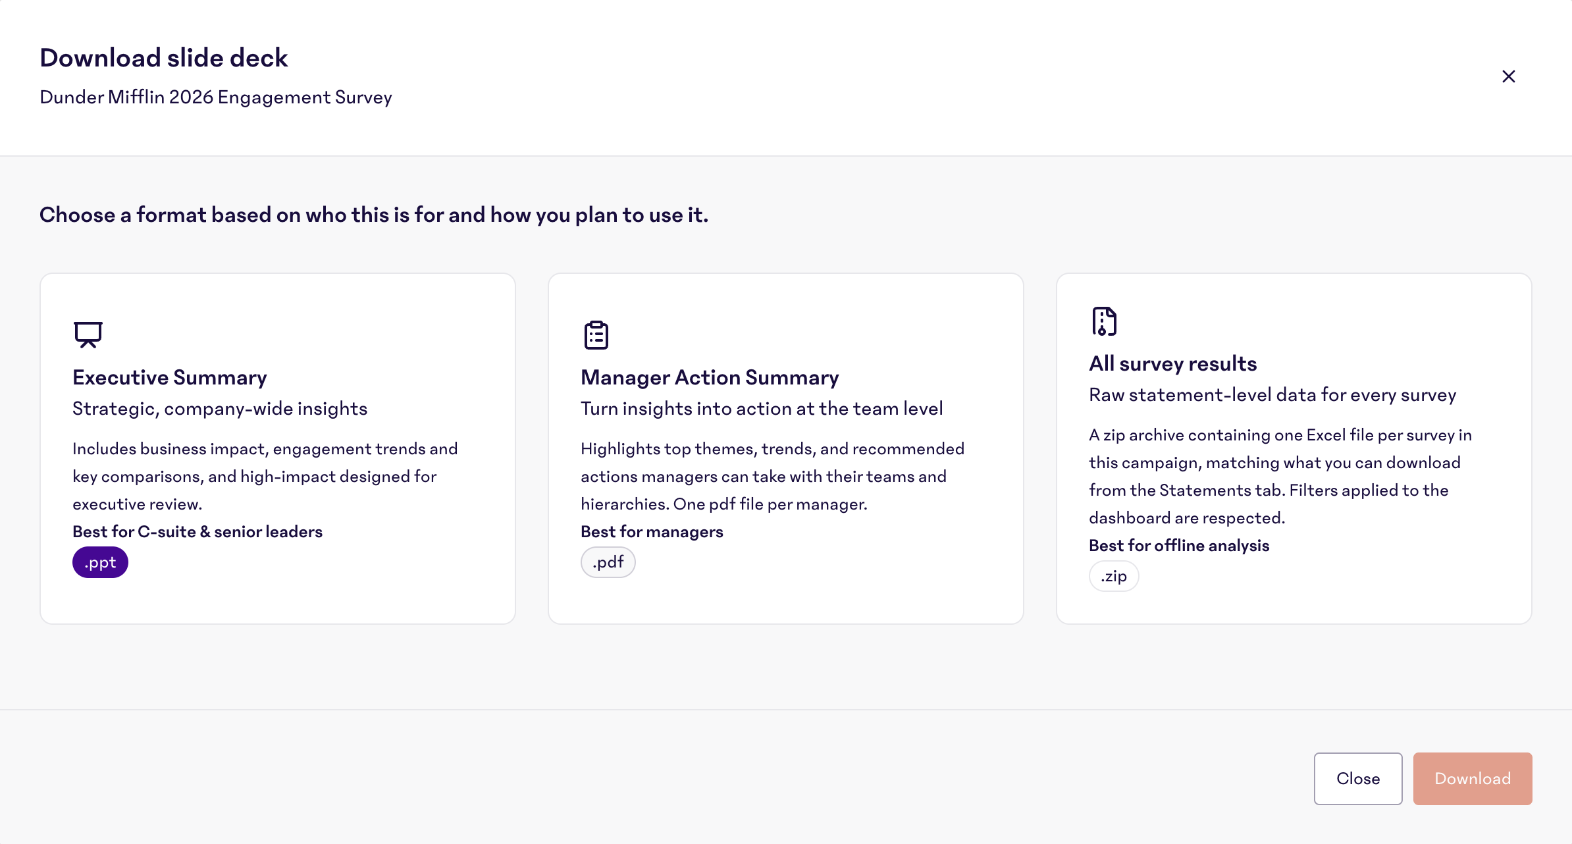
Task: Click 'Turn insights into action at the team level'
Action: pos(762,409)
